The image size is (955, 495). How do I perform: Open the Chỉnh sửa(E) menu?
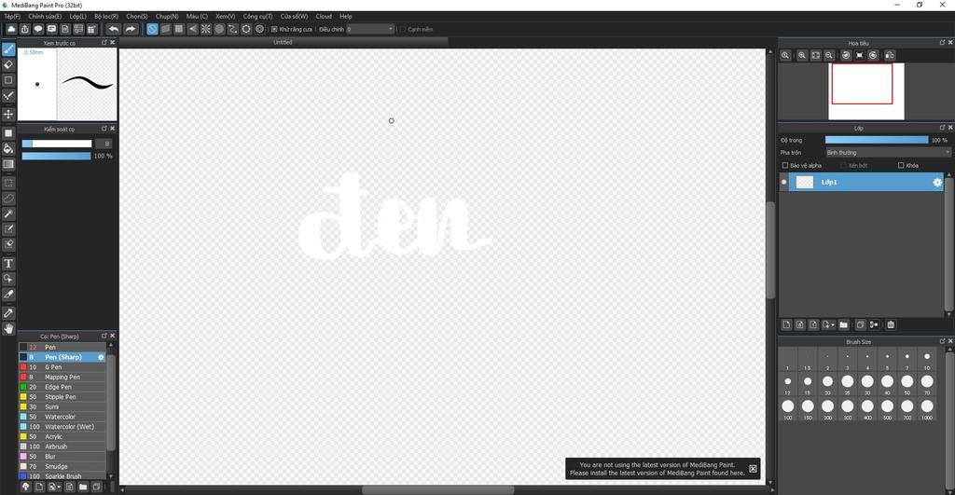click(45, 17)
